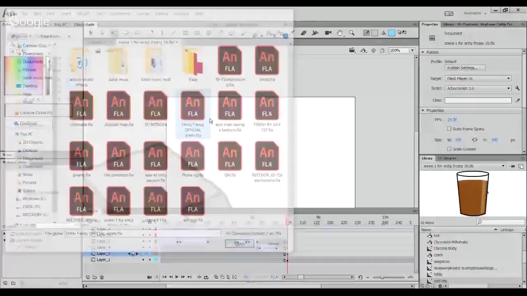The height and width of the screenshot is (296, 527).
Task: Click the Center Stage icon
Action: (x=373, y=50)
